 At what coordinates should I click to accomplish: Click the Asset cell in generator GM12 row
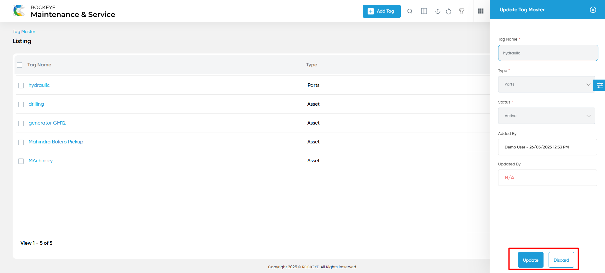coord(313,123)
